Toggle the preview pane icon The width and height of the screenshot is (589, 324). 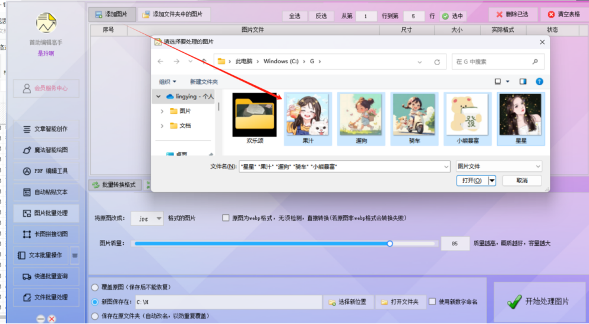click(523, 81)
